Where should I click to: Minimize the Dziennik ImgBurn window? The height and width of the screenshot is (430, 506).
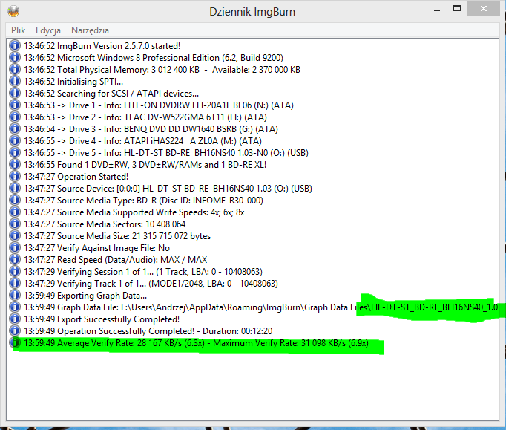point(437,9)
